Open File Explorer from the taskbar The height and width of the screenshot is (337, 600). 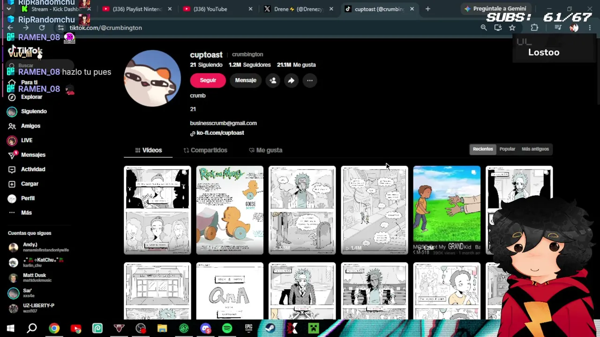tap(162, 329)
